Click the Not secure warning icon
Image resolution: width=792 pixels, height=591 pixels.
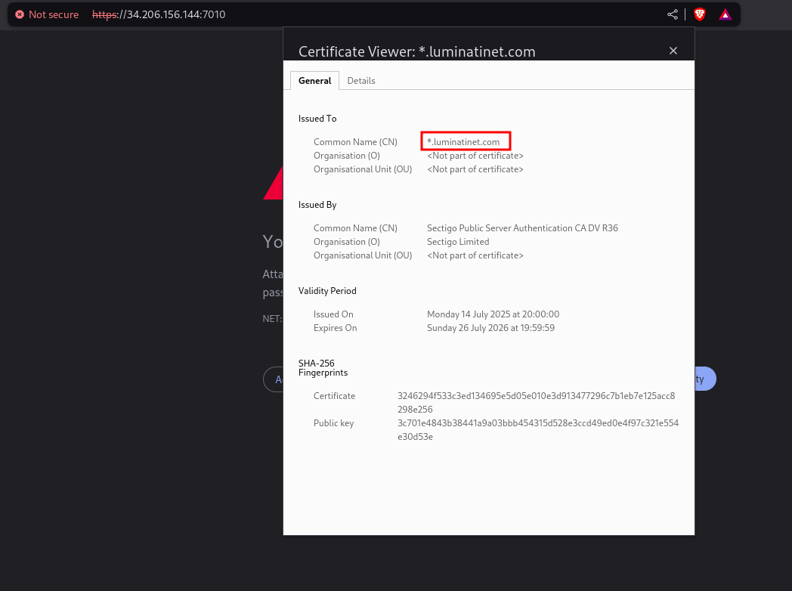pyautogui.click(x=20, y=14)
